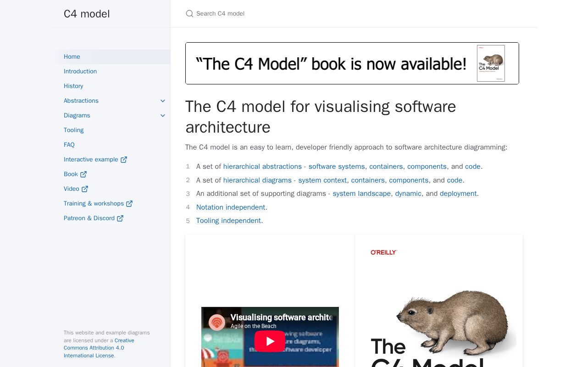Follow the code link in item 1
587x367 pixels.
[473, 167]
